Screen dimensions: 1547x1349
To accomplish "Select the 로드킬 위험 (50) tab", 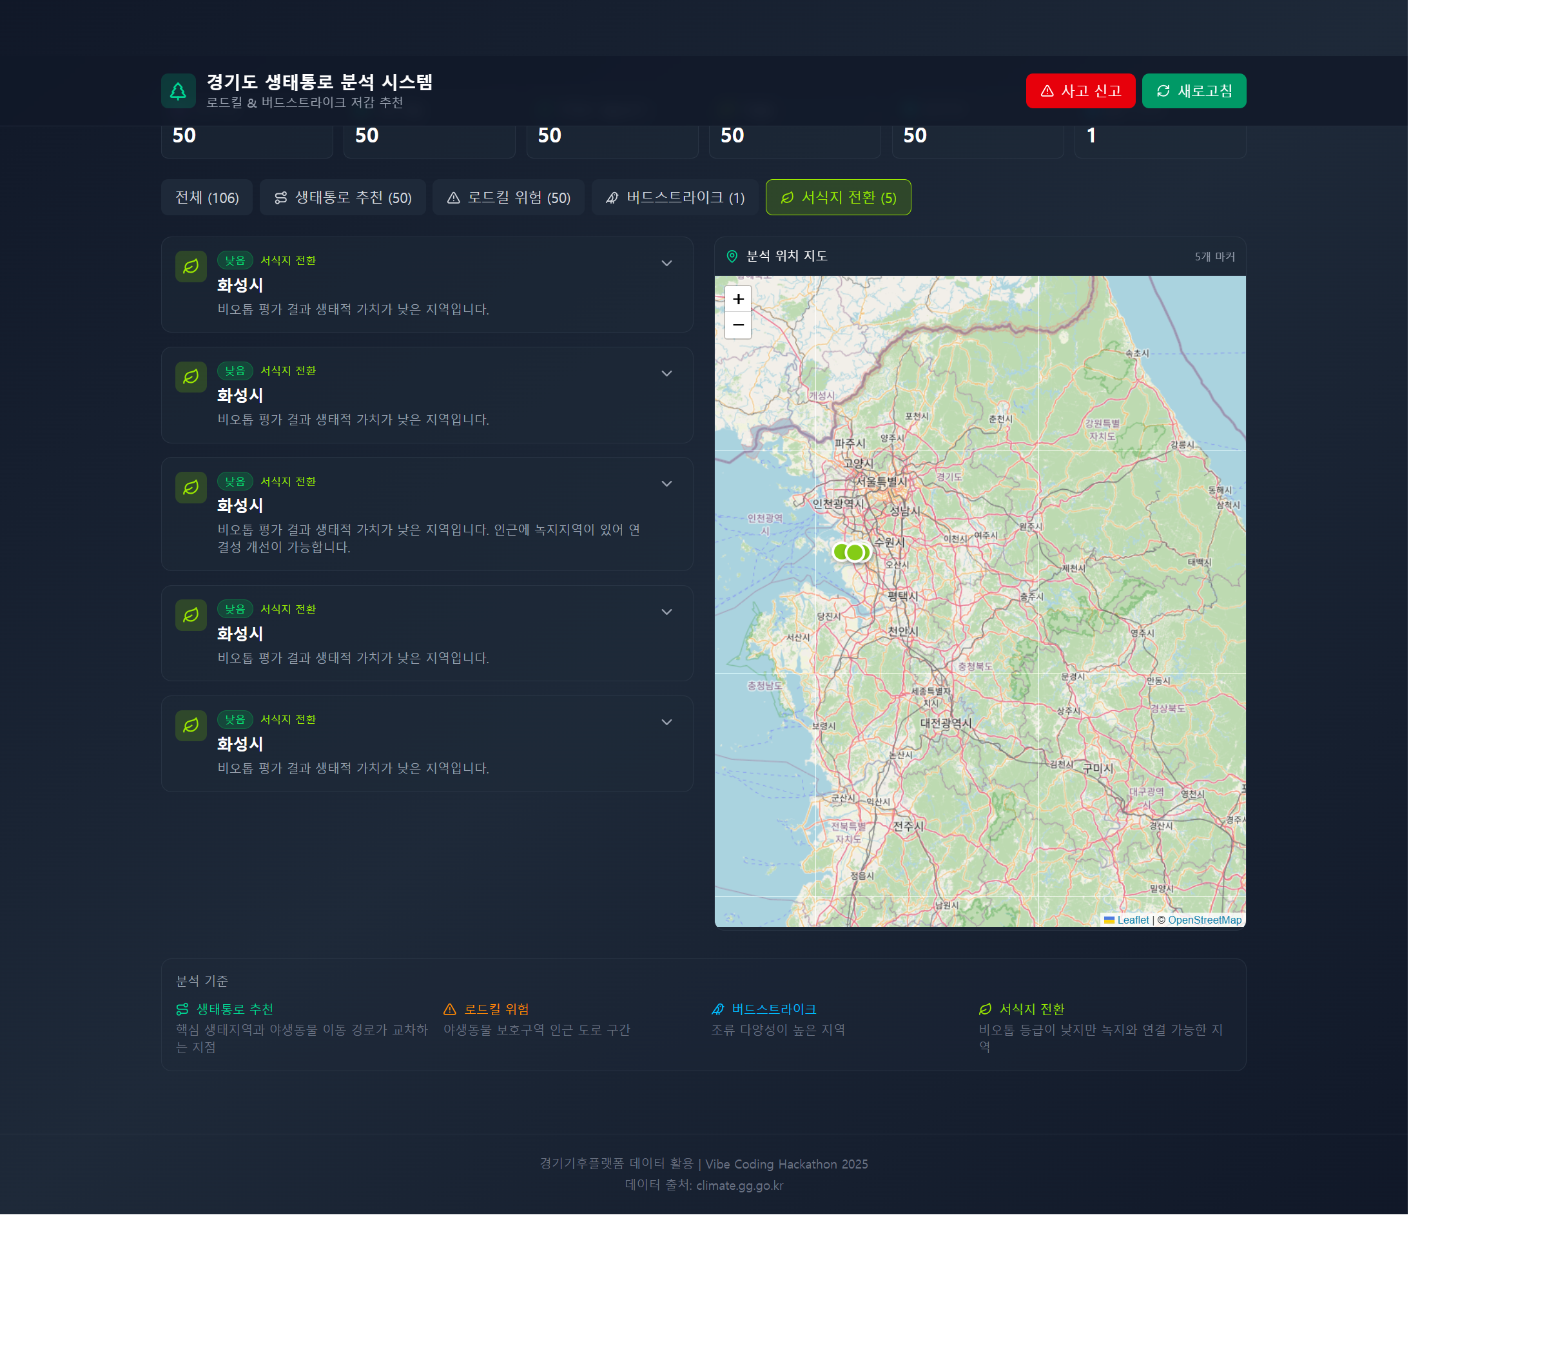I will (508, 198).
